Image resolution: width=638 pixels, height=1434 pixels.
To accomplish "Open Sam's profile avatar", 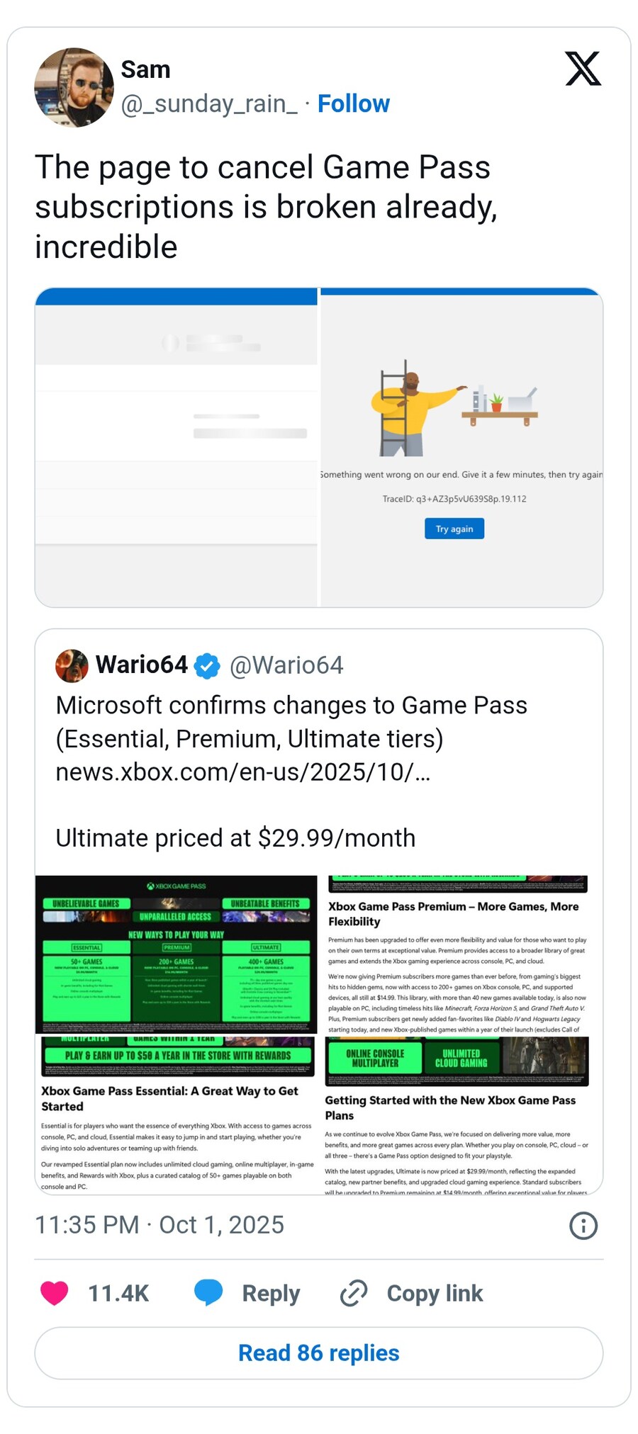I will 74,87.
